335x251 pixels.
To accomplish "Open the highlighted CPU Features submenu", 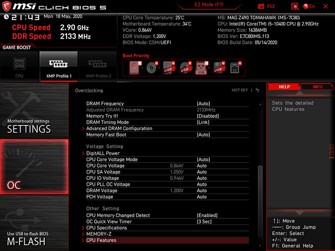I will click(167, 240).
